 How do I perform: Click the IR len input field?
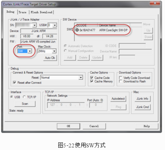(127, 57)
